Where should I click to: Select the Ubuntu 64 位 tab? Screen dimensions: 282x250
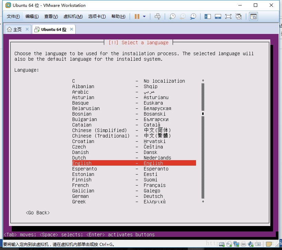54,29
